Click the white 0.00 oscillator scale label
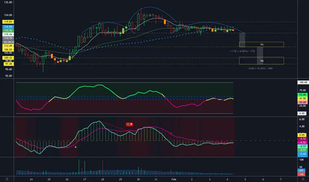The height and width of the screenshot is (182, 309). [302, 113]
